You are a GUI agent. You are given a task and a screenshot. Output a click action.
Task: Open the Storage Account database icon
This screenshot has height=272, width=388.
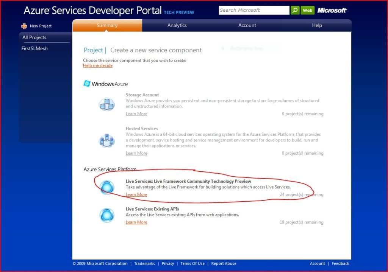pyautogui.click(x=106, y=104)
